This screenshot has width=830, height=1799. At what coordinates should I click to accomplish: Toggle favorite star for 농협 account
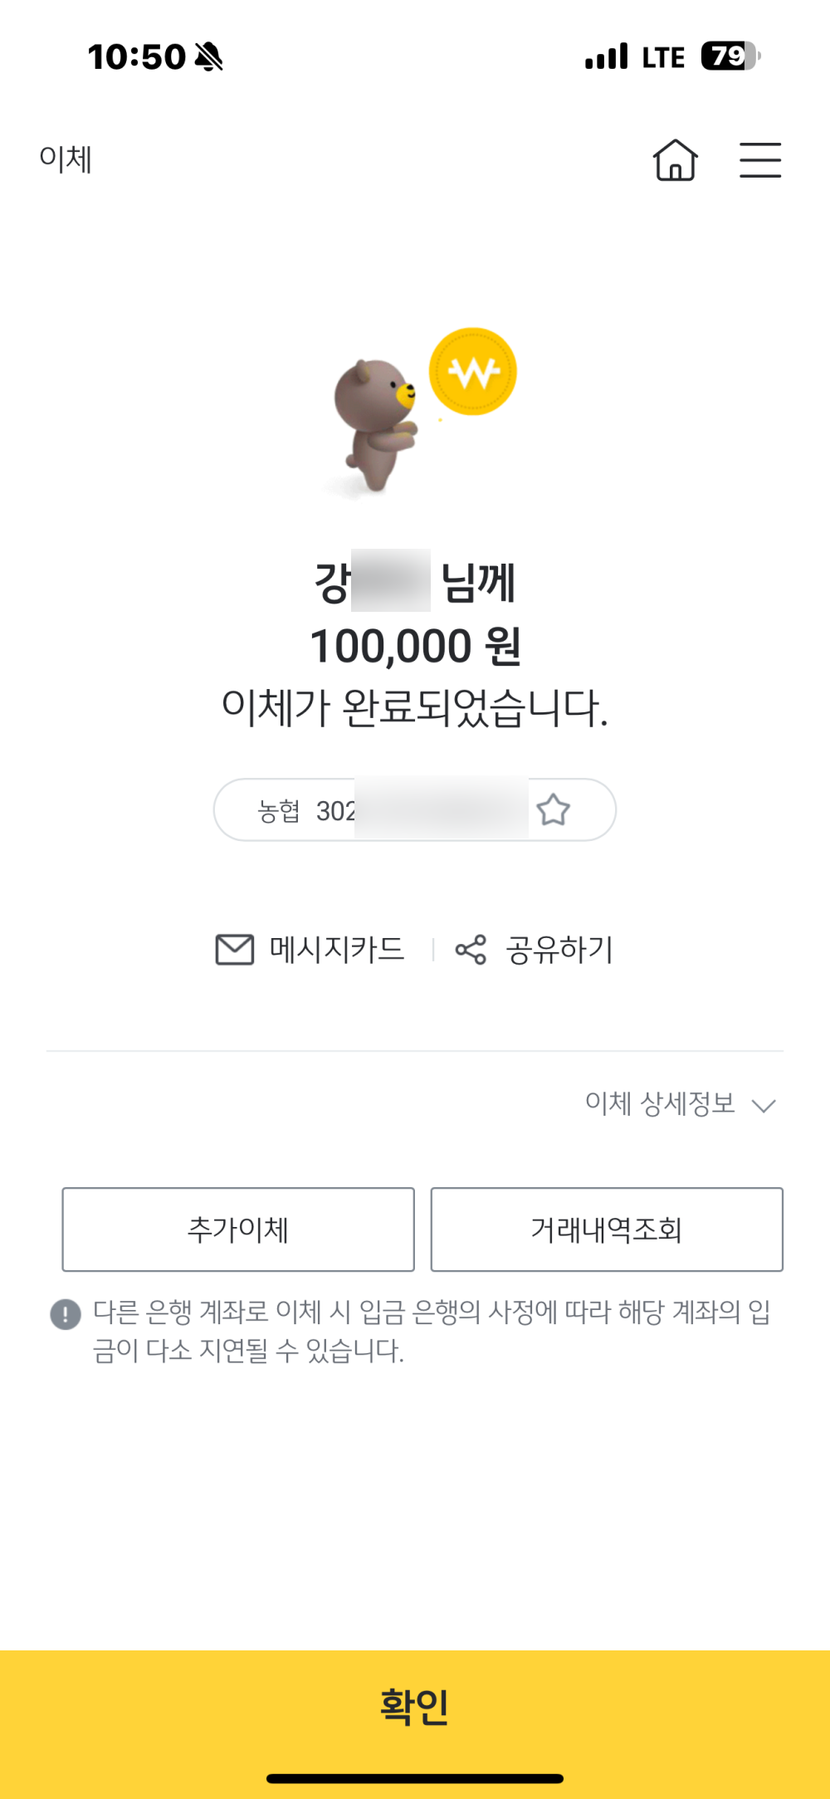[x=553, y=809]
